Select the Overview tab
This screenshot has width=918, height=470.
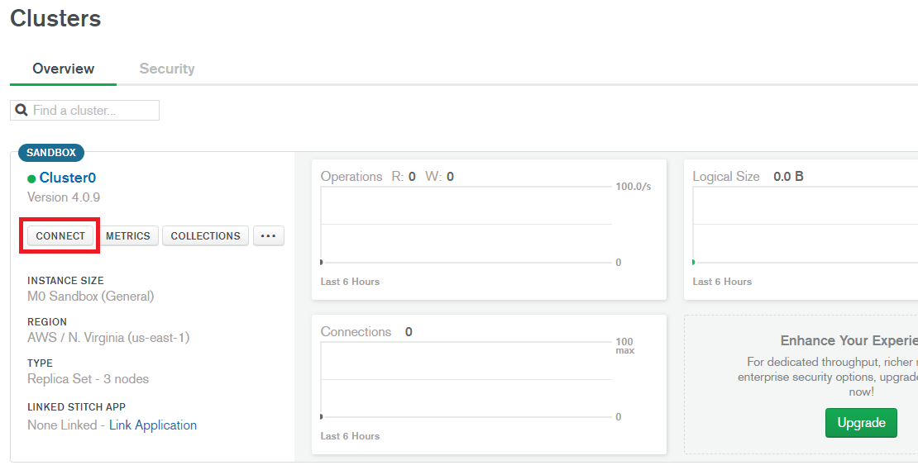(63, 69)
